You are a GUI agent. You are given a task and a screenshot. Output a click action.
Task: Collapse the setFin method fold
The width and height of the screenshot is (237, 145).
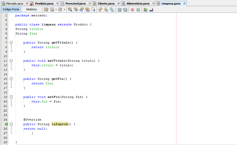pos(11,97)
